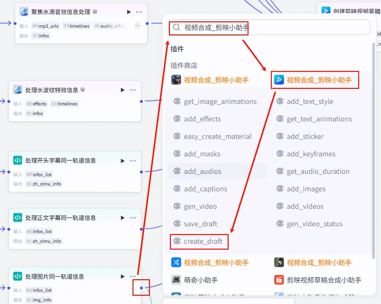Screen dimensions: 381x304
Task: Choose the add_text_style tool
Action: click(x=305, y=101)
